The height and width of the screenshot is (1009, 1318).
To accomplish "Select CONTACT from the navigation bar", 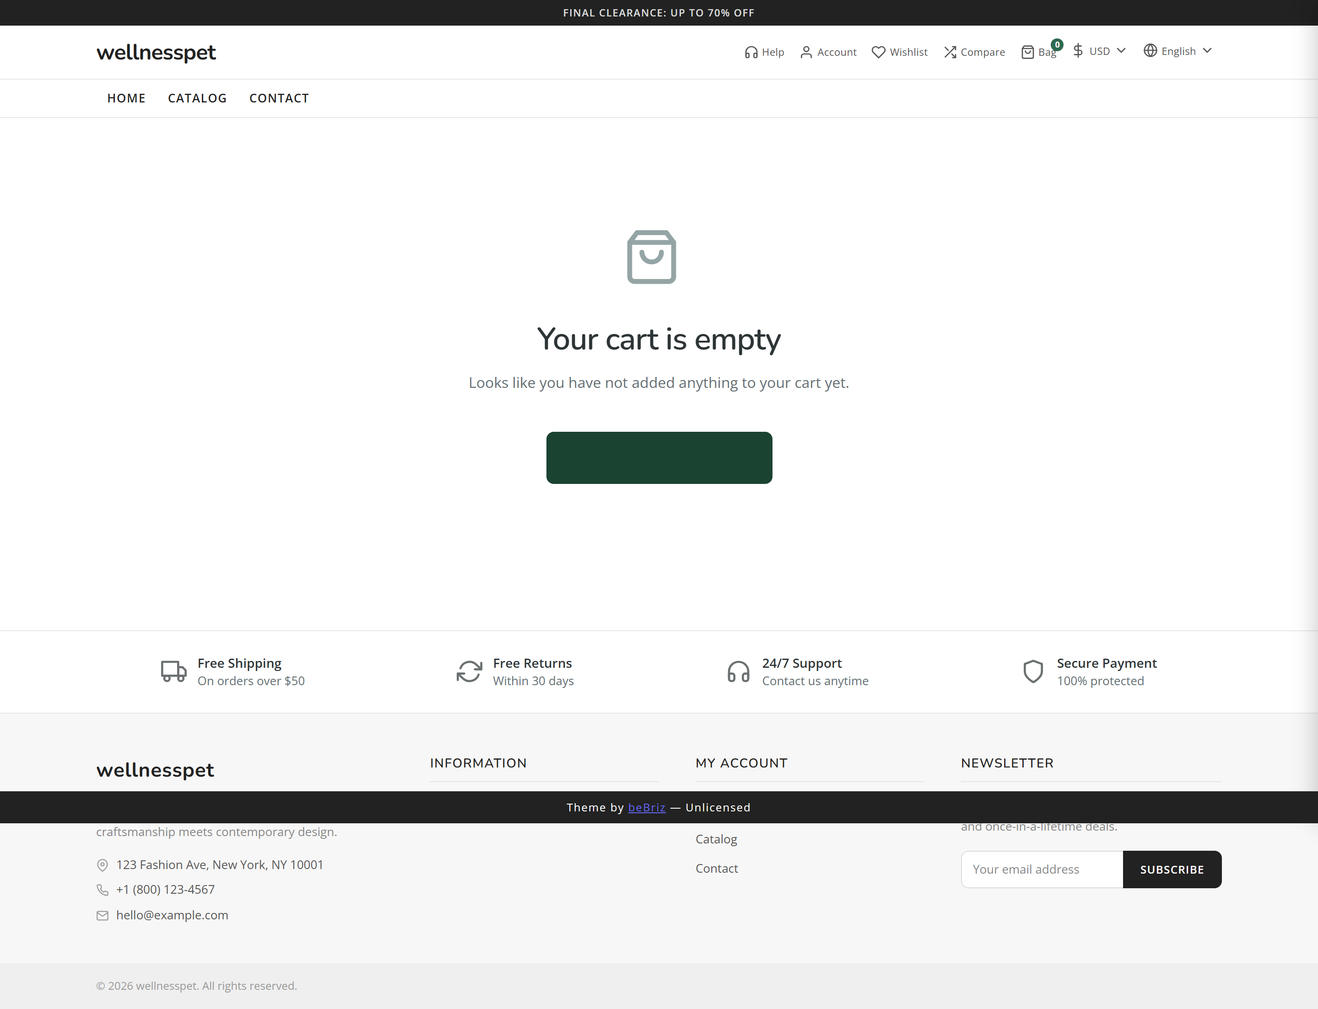I will coord(279,98).
